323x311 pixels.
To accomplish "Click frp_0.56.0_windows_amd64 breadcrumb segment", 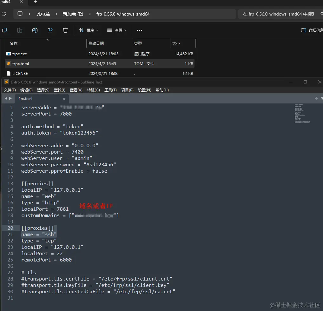I will point(123,14).
